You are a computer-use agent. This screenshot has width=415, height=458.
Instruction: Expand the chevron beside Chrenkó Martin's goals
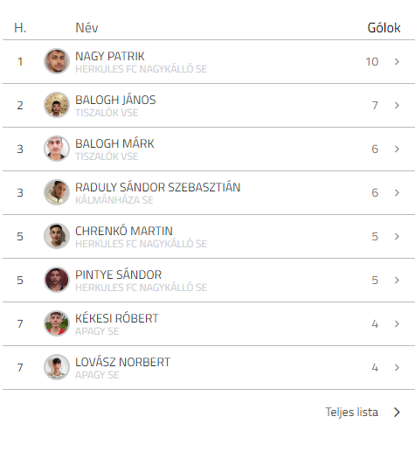click(x=397, y=236)
